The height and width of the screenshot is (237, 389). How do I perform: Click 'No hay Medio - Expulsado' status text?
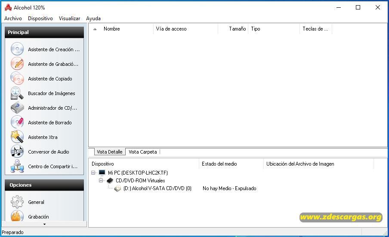pyautogui.click(x=229, y=188)
